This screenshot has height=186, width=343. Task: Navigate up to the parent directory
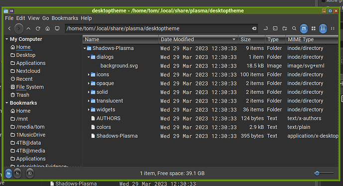(x=28, y=29)
